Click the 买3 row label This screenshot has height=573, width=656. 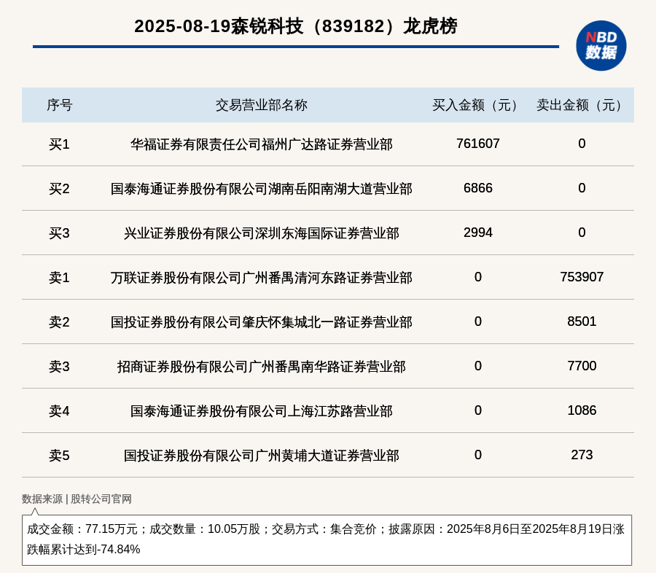(60, 233)
